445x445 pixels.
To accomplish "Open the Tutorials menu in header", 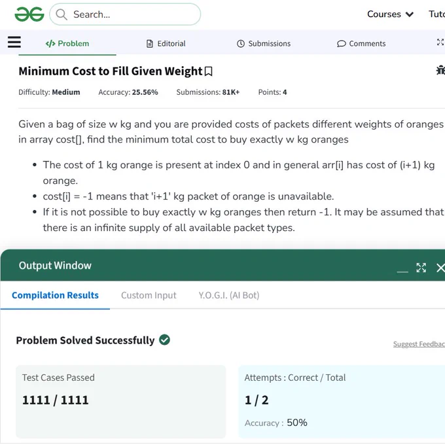I will click(x=436, y=14).
